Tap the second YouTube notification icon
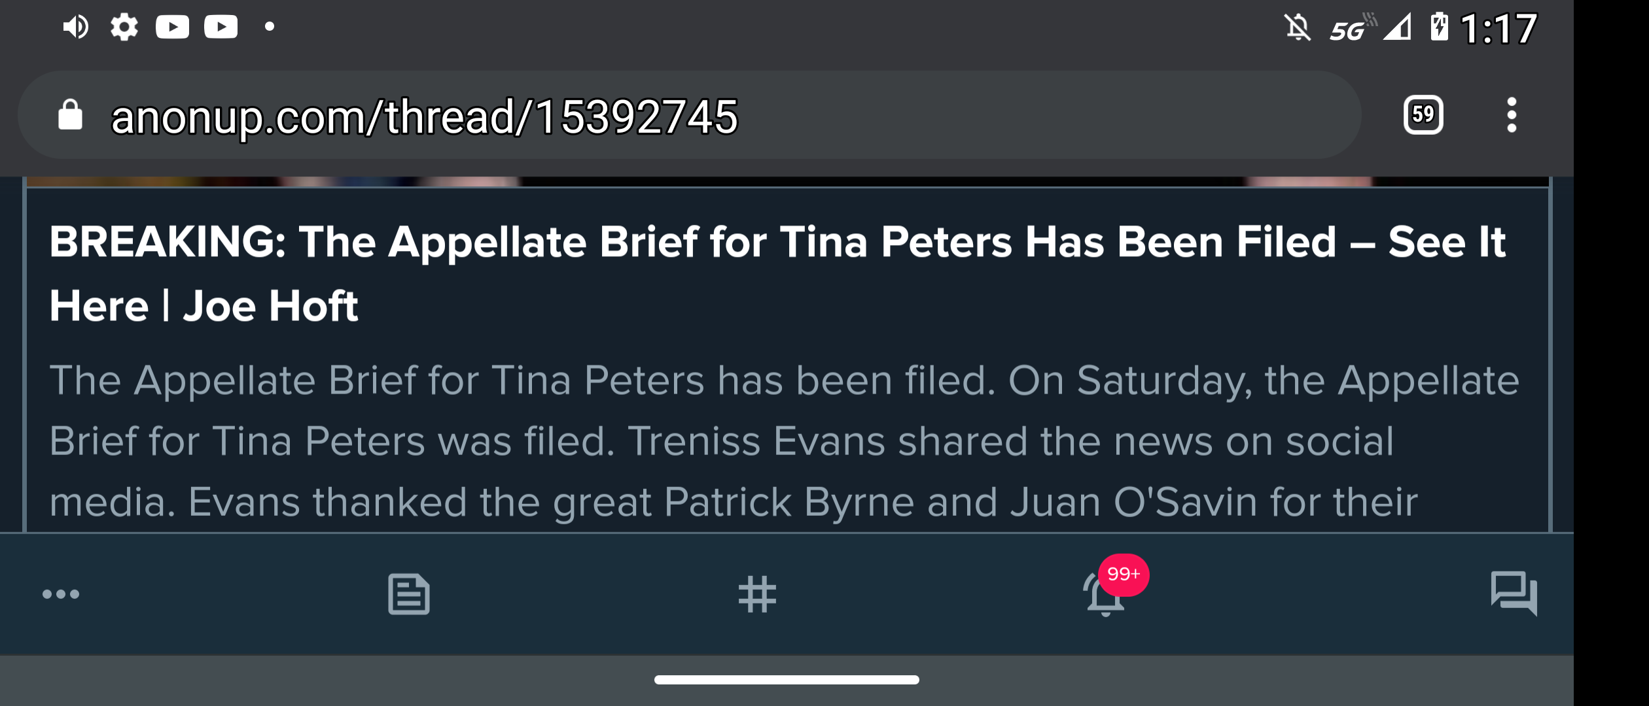This screenshot has width=1649, height=706. (221, 27)
